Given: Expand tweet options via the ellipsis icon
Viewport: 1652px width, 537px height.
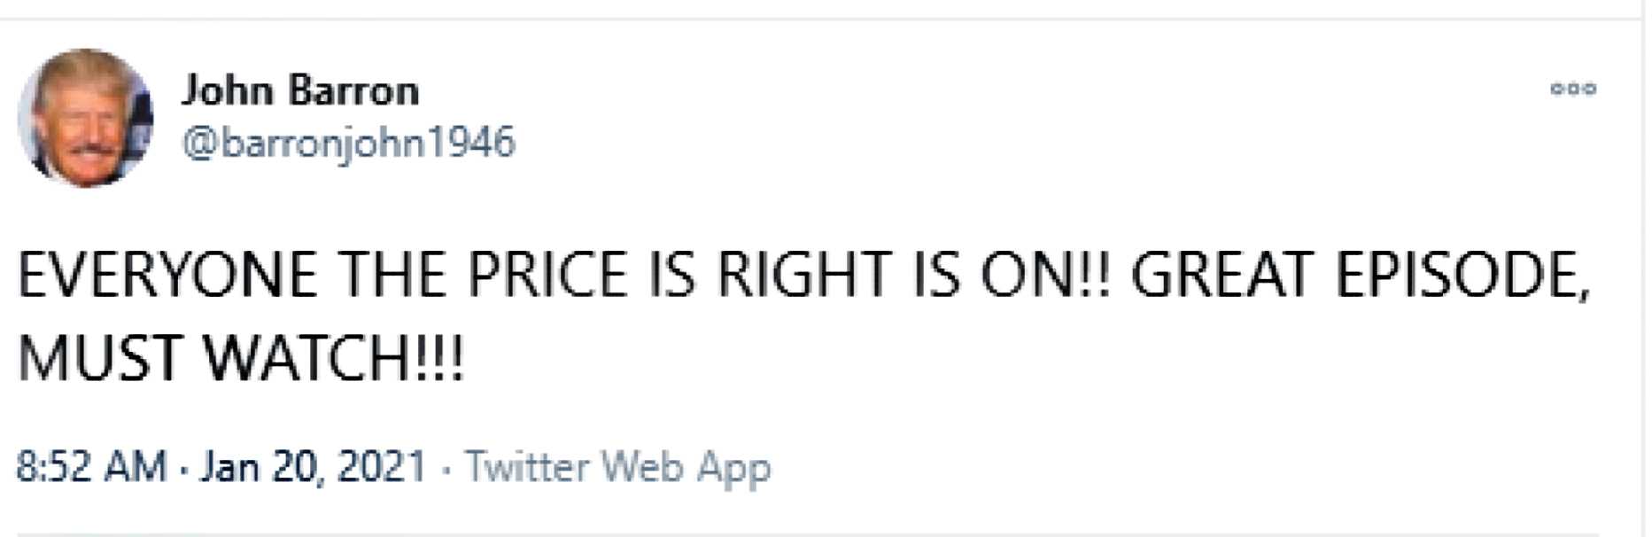Looking at the screenshot, I should [x=1572, y=89].
